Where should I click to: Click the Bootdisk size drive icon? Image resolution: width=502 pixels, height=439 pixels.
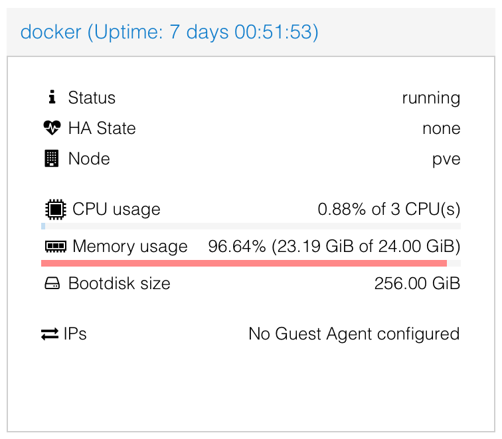52,284
